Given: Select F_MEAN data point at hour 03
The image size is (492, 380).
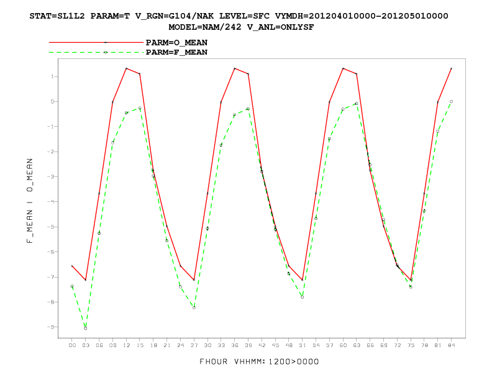Looking at the screenshot, I should click(x=85, y=328).
